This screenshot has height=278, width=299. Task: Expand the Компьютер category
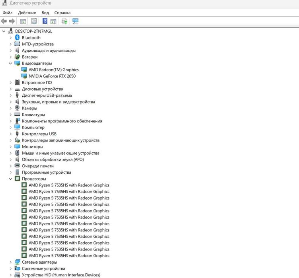(10, 128)
